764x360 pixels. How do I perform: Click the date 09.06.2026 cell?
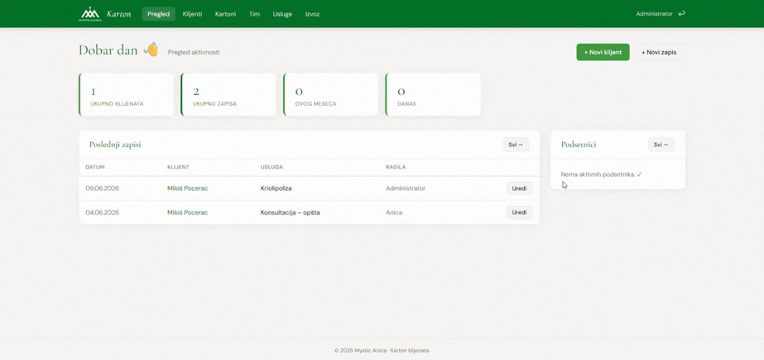point(103,188)
